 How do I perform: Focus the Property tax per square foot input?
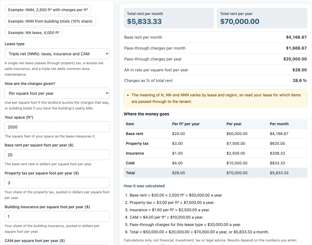[57, 183]
